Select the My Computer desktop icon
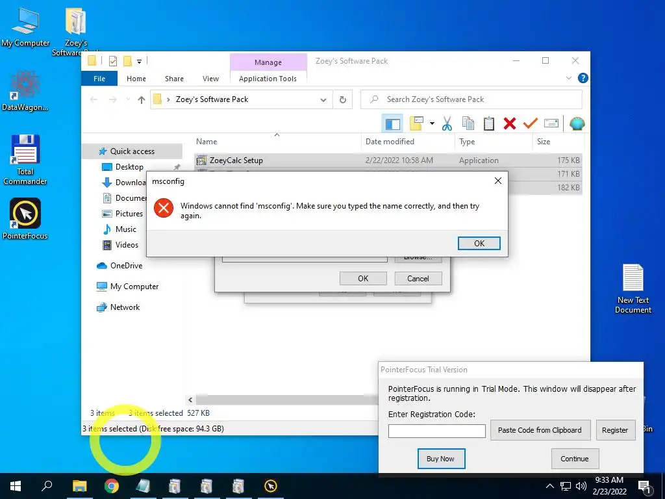This screenshot has height=499, width=665. (25, 28)
